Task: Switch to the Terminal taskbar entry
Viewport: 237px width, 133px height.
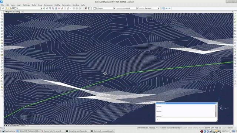Action: click(102, 131)
